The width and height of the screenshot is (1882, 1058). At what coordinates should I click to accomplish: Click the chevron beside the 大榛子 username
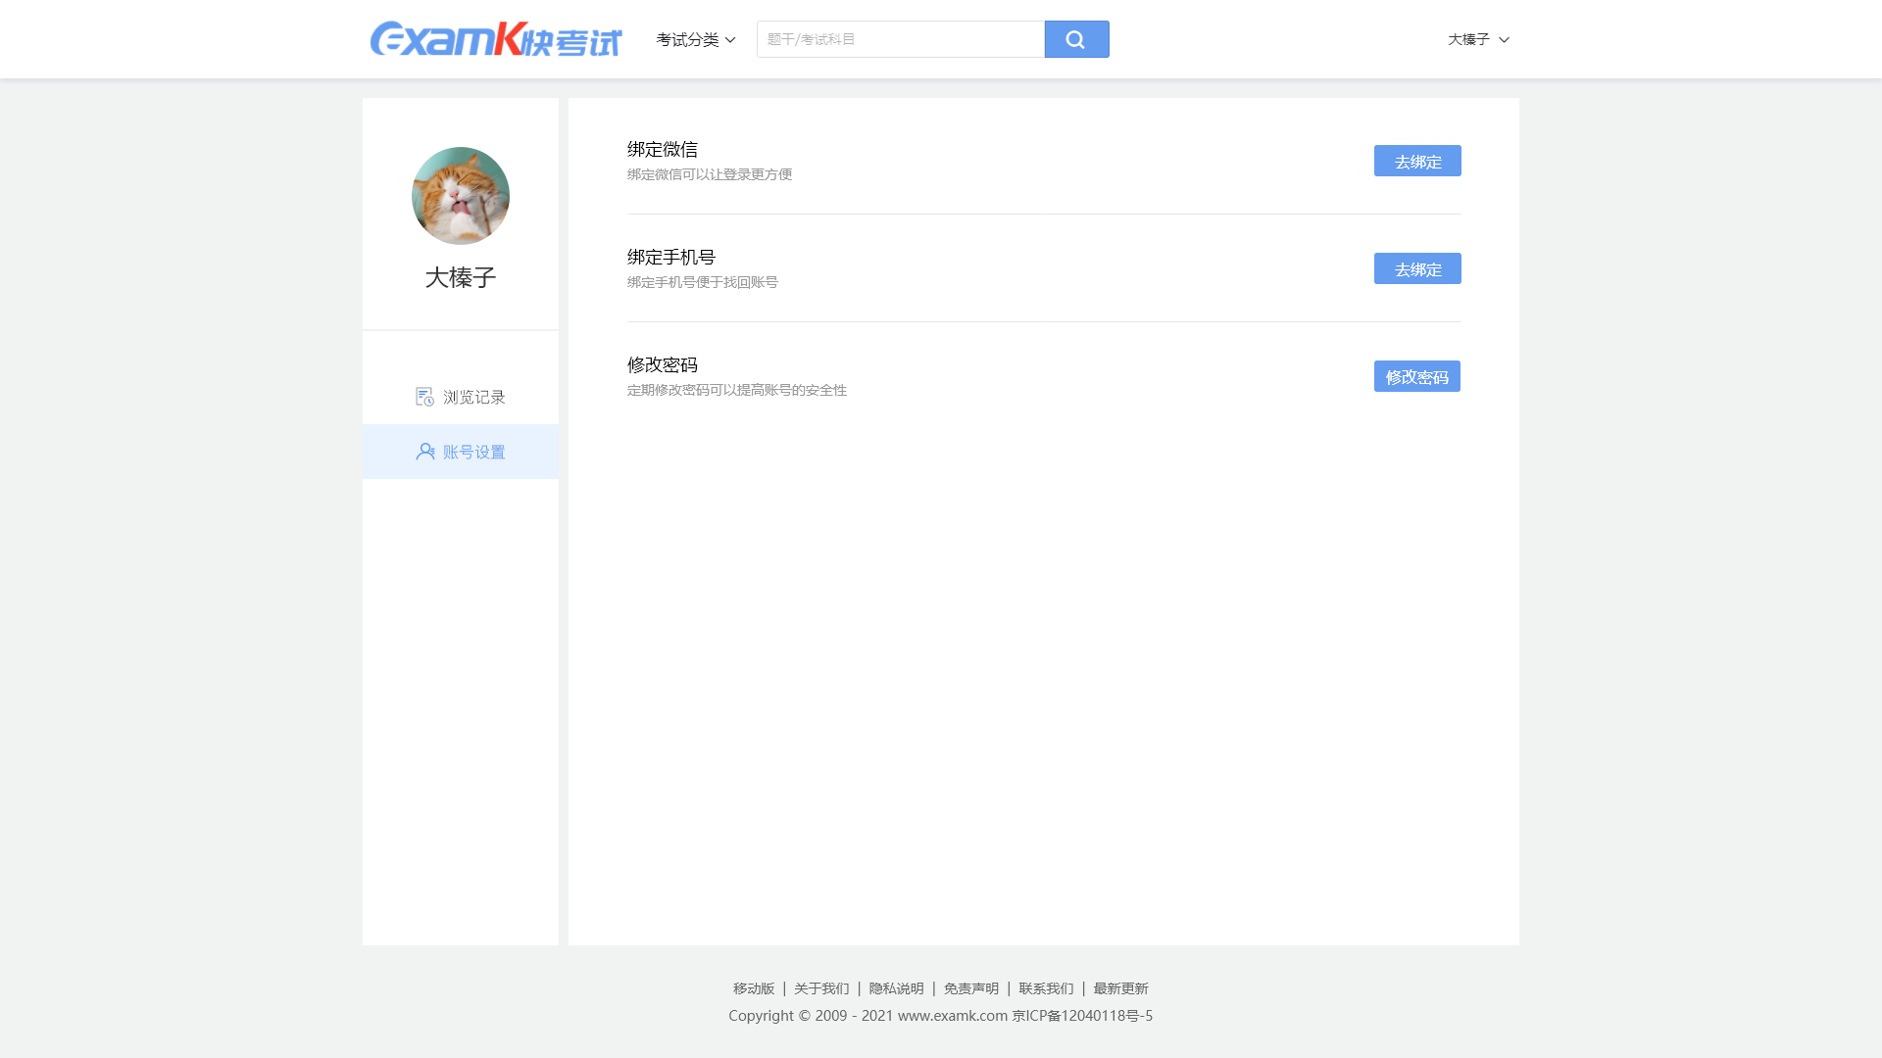pos(1504,40)
